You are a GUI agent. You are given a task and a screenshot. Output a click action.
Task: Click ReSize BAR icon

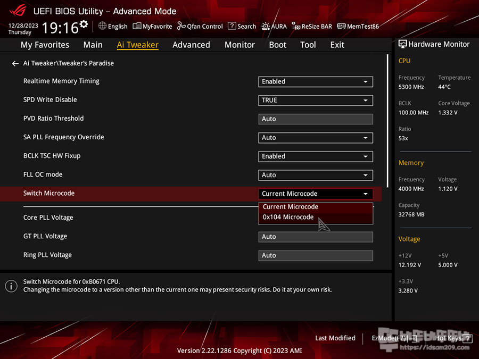pyautogui.click(x=296, y=26)
